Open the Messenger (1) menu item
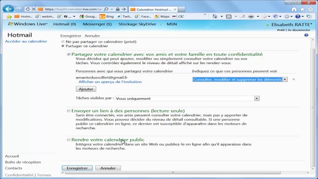Image resolution: width=318 pixels, height=179 pixels. pos(97,24)
